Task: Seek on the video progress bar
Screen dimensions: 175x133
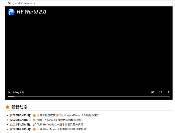Action: point(89,97)
